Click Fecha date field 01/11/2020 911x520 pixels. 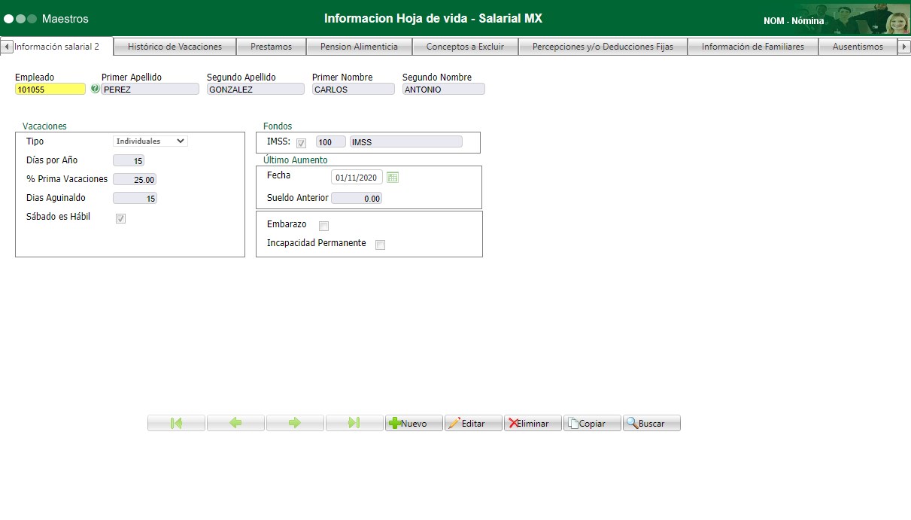point(357,178)
